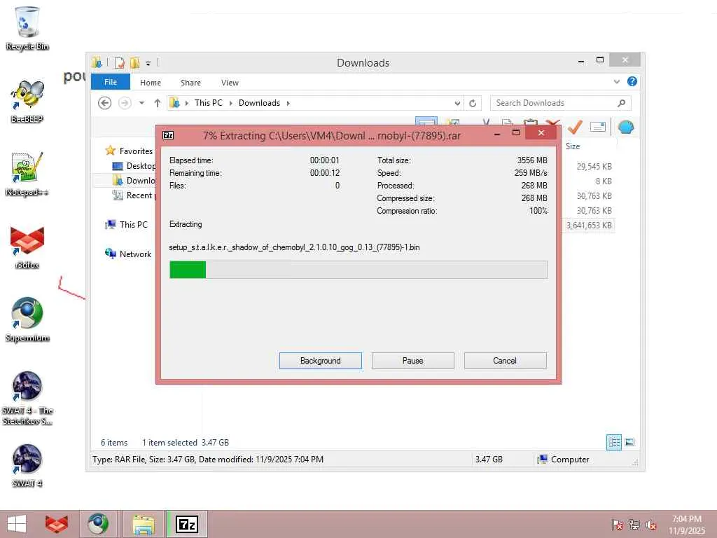Go up one folder level

pos(158,103)
